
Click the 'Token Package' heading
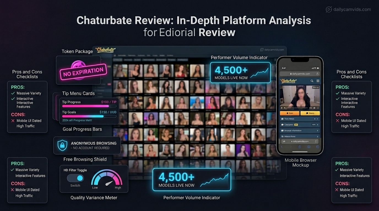(x=77, y=51)
